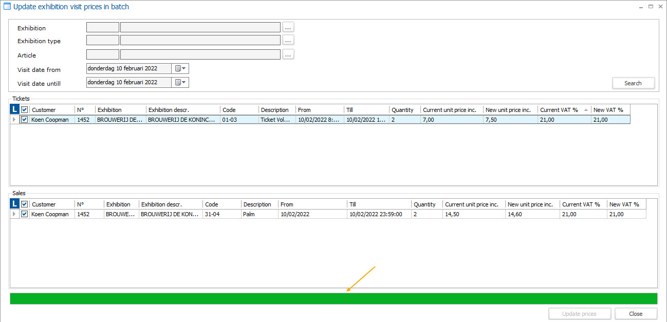667x322 pixels.
Task: Toggle select-all checkbox in Tickets header
Action: (x=25, y=109)
